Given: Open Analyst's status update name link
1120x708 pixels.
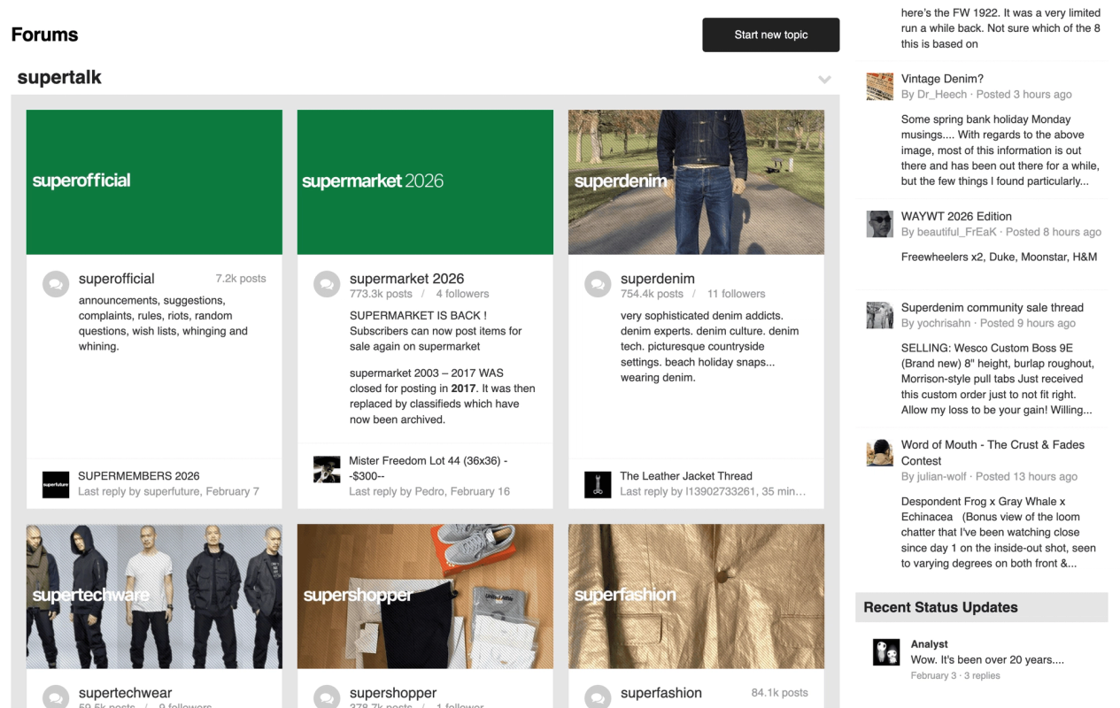Looking at the screenshot, I should pos(930,644).
